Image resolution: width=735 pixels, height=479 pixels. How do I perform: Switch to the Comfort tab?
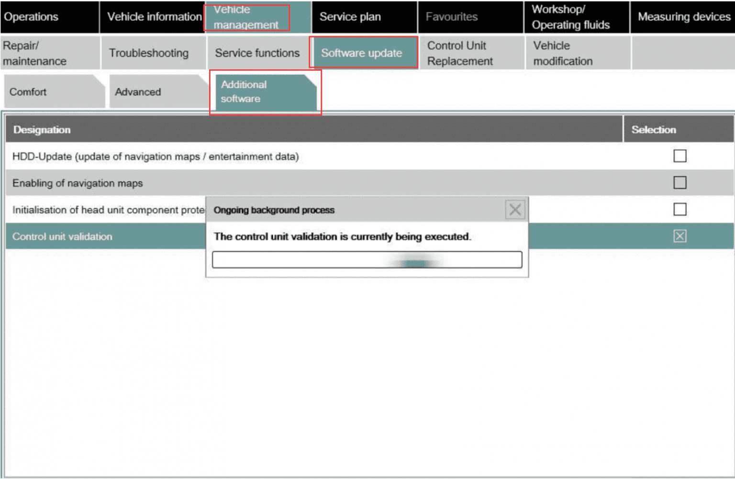(28, 91)
